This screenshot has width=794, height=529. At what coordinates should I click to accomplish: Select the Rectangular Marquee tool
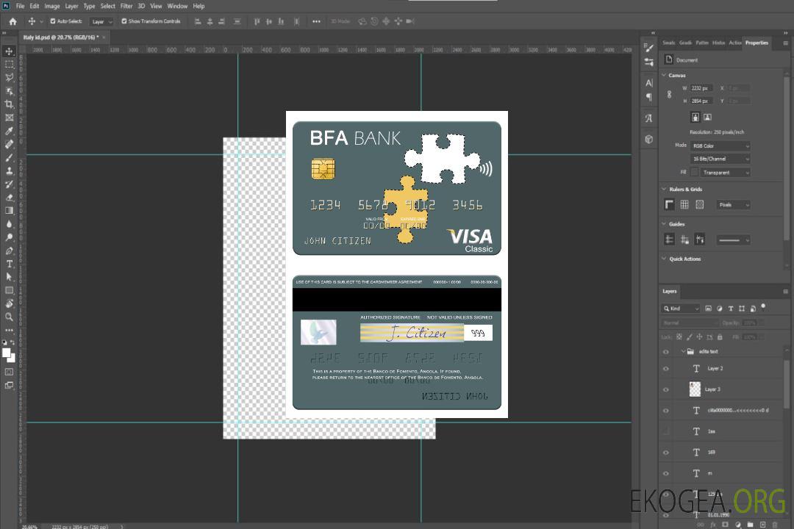(x=9, y=65)
